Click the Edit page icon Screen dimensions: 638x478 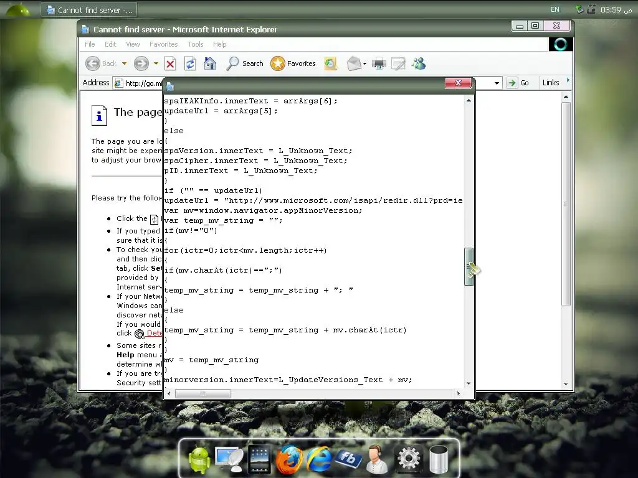[x=398, y=63]
